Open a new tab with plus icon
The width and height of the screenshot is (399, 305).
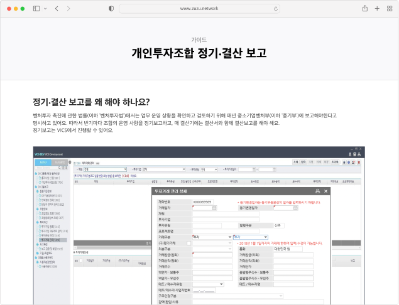(x=377, y=9)
